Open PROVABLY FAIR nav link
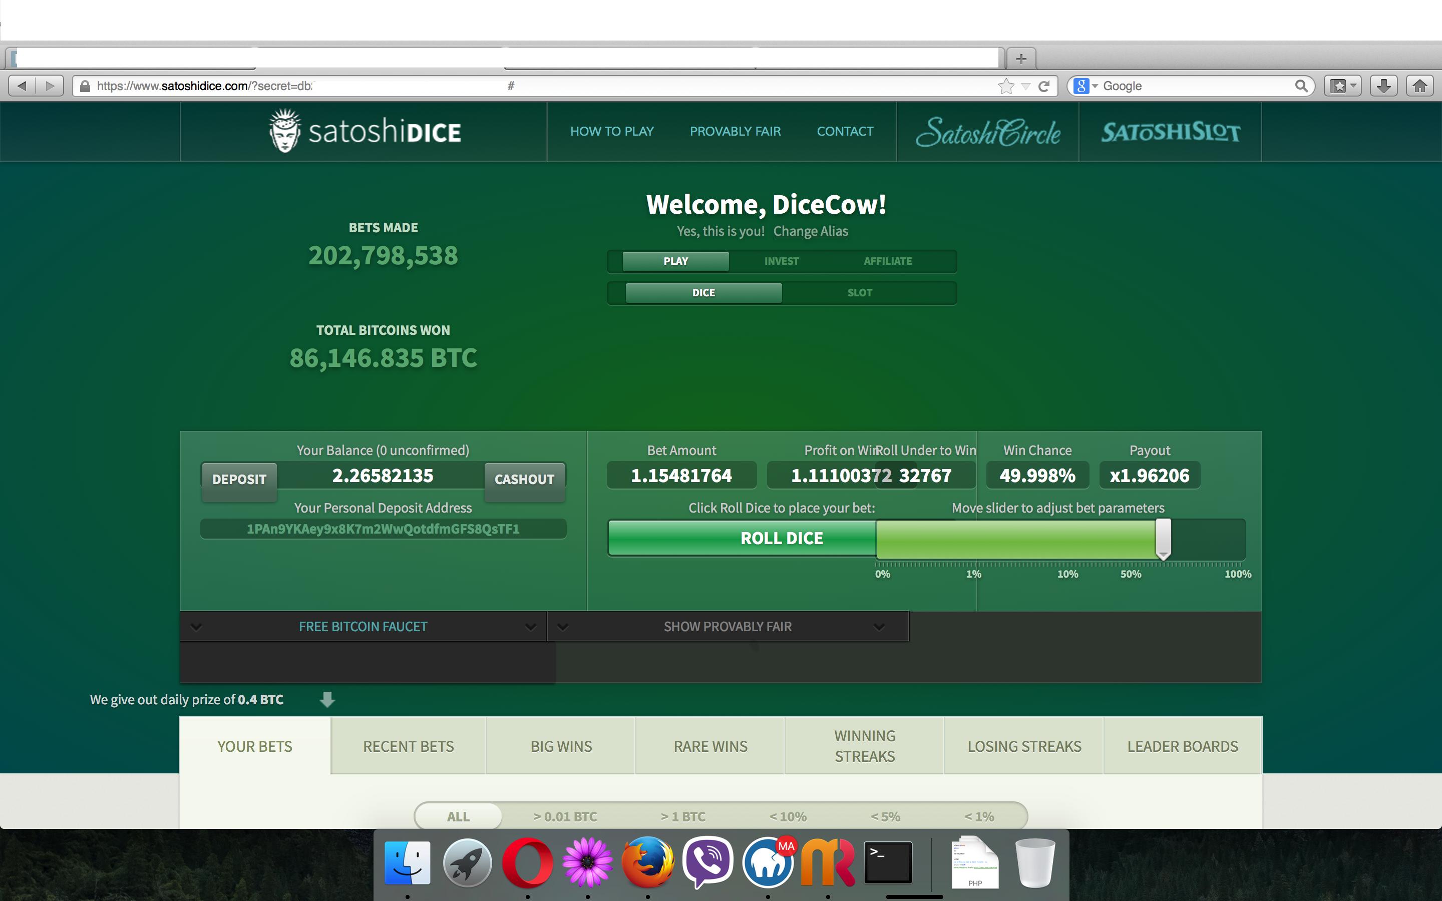Image resolution: width=1442 pixels, height=901 pixels. (x=736, y=131)
